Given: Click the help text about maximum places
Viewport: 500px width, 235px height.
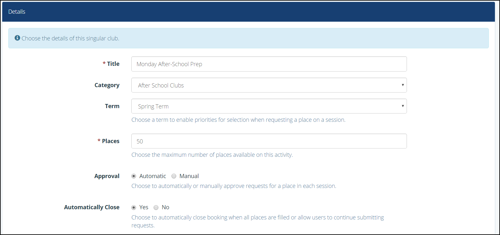Looking at the screenshot, I should [x=212, y=155].
